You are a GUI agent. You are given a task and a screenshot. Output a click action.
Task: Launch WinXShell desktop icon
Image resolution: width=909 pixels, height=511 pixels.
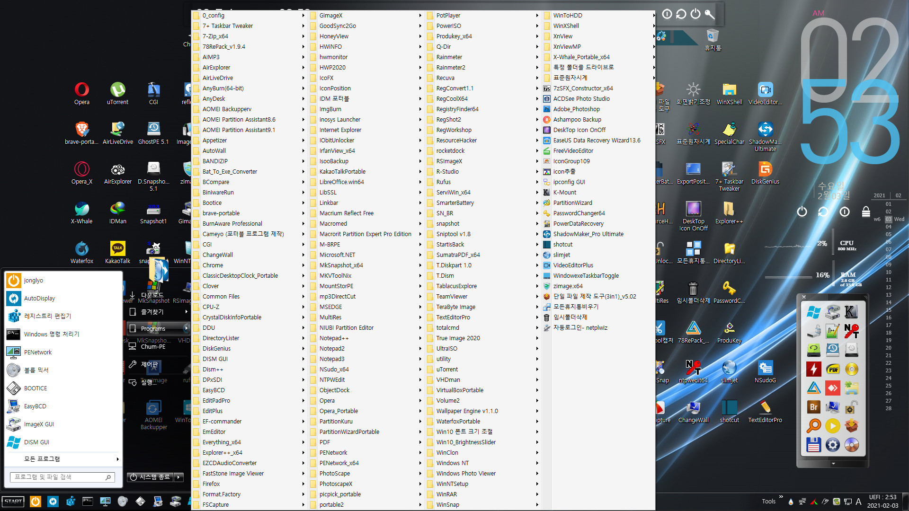[729, 93]
